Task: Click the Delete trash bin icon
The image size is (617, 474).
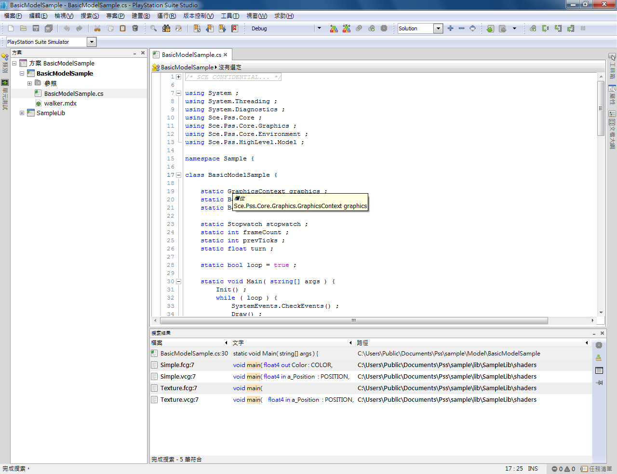Action: coord(135,28)
